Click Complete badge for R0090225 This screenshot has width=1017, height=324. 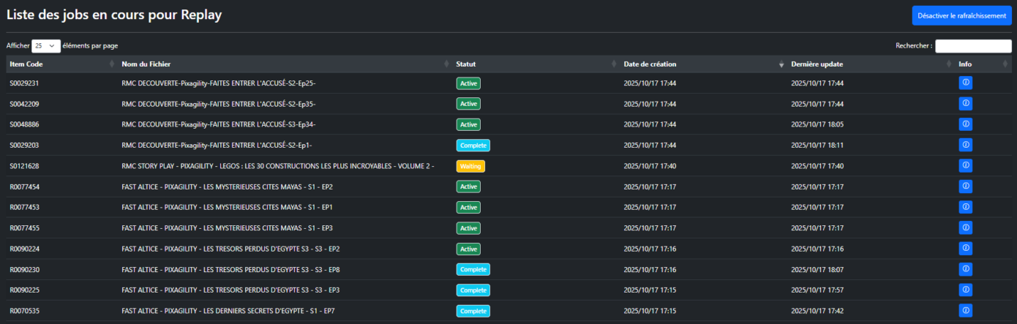(473, 290)
